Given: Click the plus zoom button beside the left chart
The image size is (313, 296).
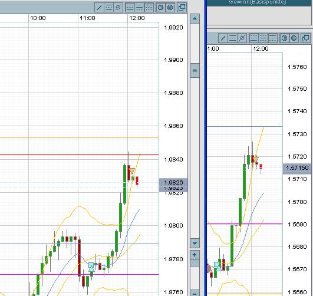Looking at the screenshot, I should tap(195, 255).
